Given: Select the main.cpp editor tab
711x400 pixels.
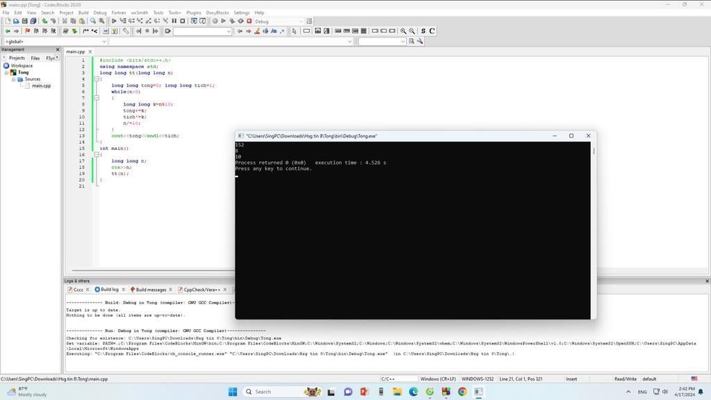Looking at the screenshot, I should tap(75, 51).
